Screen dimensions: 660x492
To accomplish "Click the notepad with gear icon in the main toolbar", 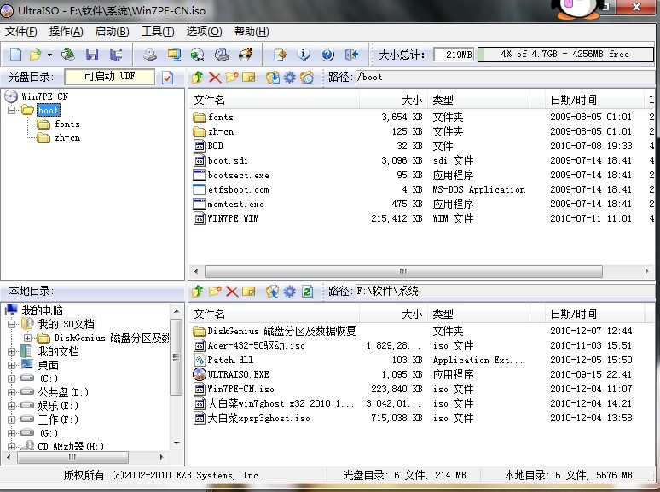I will click(280, 55).
